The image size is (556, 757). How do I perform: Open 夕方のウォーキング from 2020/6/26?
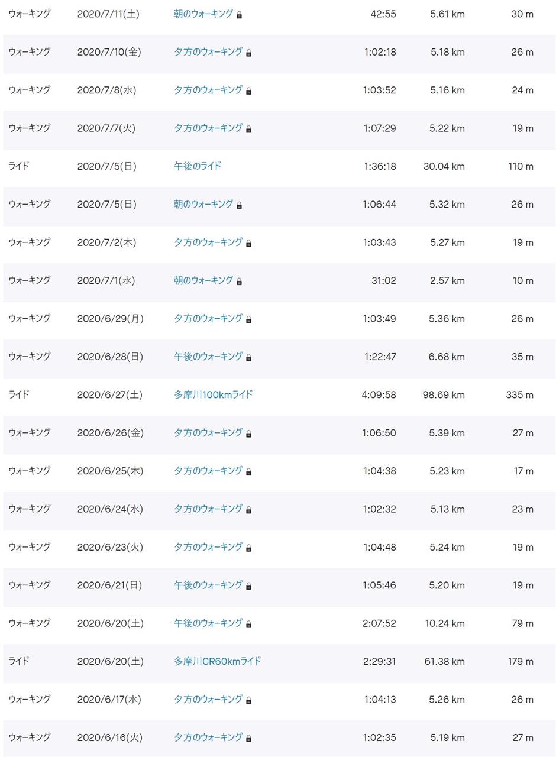point(208,432)
